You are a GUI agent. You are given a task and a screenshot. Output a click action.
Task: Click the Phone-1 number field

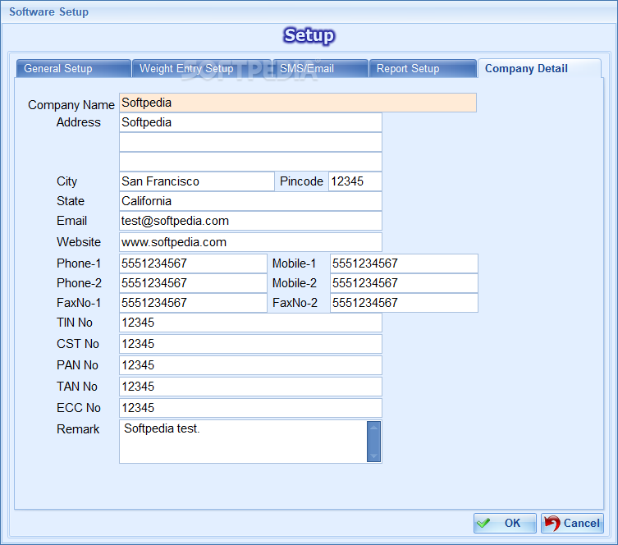pyautogui.click(x=193, y=263)
